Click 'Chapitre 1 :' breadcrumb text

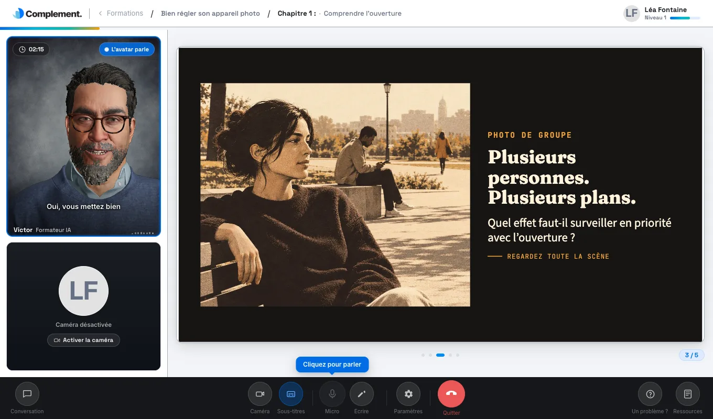[x=297, y=14]
